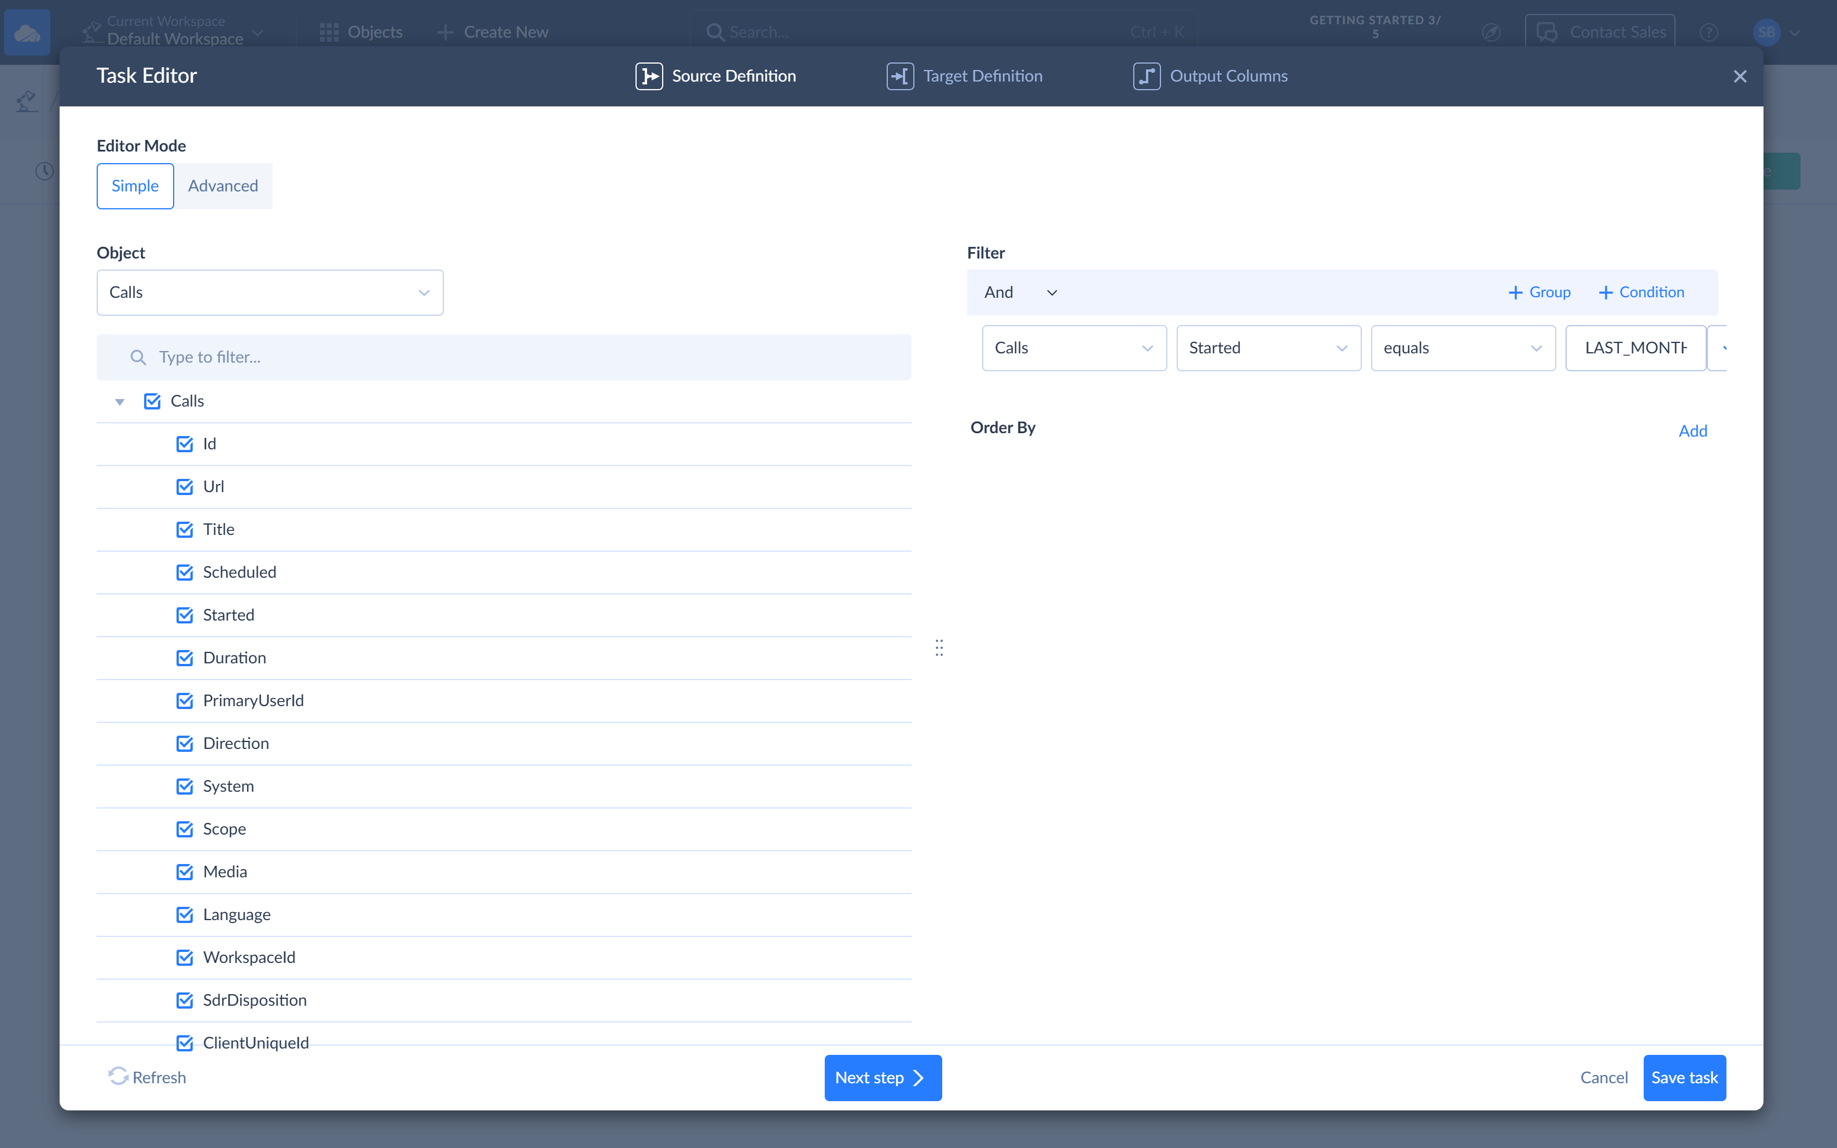Click the plus icon next to Condition
The width and height of the screenshot is (1837, 1148).
[1605, 292]
